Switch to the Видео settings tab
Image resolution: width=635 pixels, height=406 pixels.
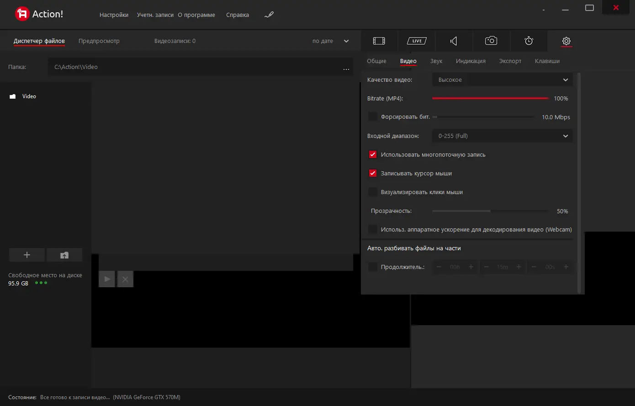408,61
